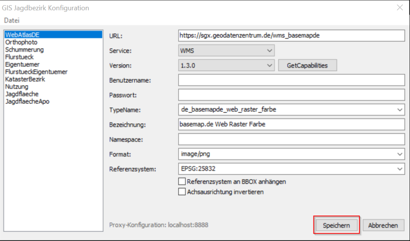Choose Flurstueck from the list
The image size is (410, 241).
(x=19, y=57)
